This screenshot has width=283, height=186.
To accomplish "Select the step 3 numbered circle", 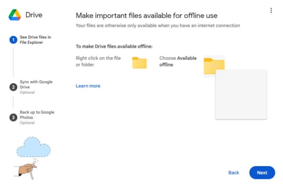I will click(x=13, y=118).
